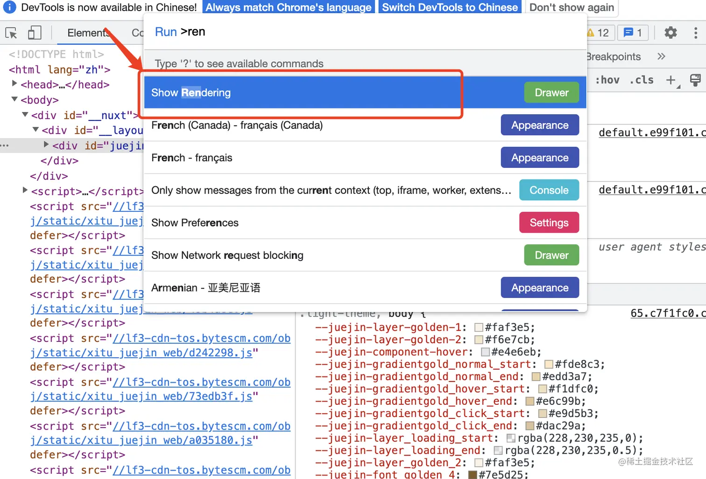
Task: Click the messages count badge showing 1
Action: [x=633, y=33]
